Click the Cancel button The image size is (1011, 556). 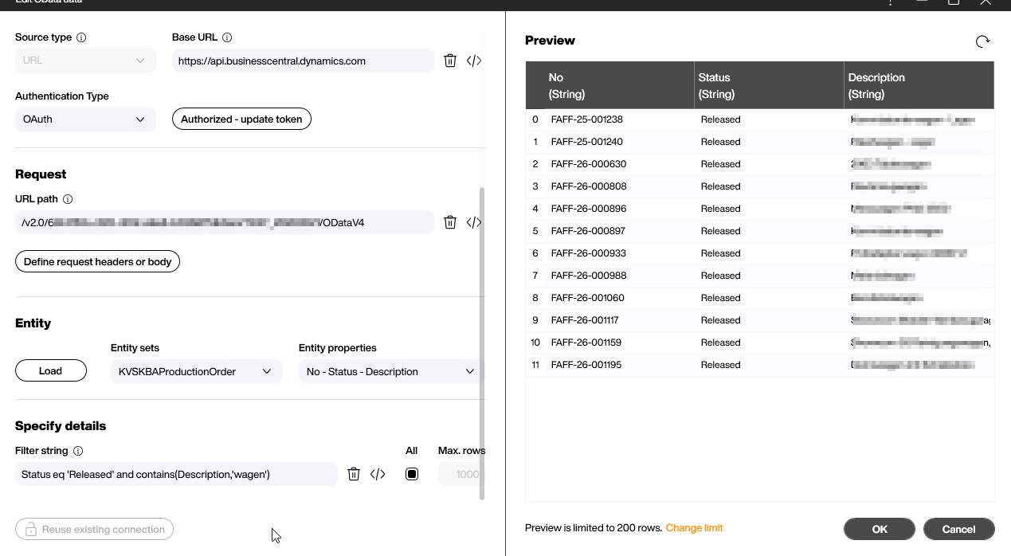pos(959,529)
